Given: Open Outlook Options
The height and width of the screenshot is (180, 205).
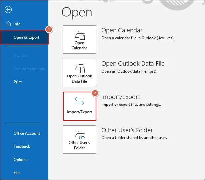Looking at the screenshot, I should point(20,160).
